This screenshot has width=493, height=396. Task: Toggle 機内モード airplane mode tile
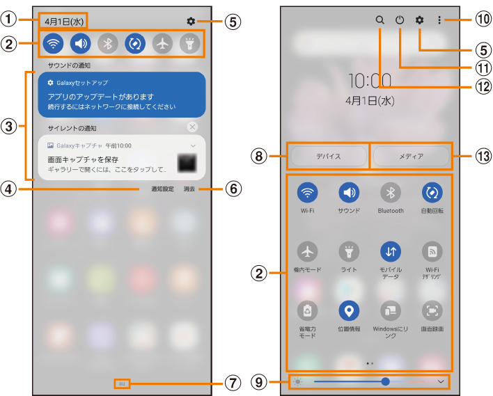[307, 251]
